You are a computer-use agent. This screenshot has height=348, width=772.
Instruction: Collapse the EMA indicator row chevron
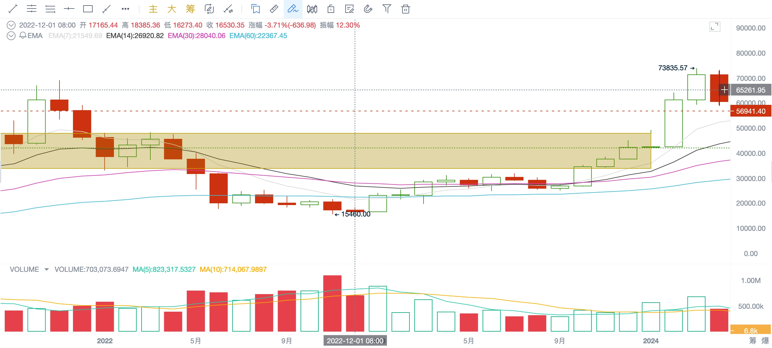tap(11, 36)
